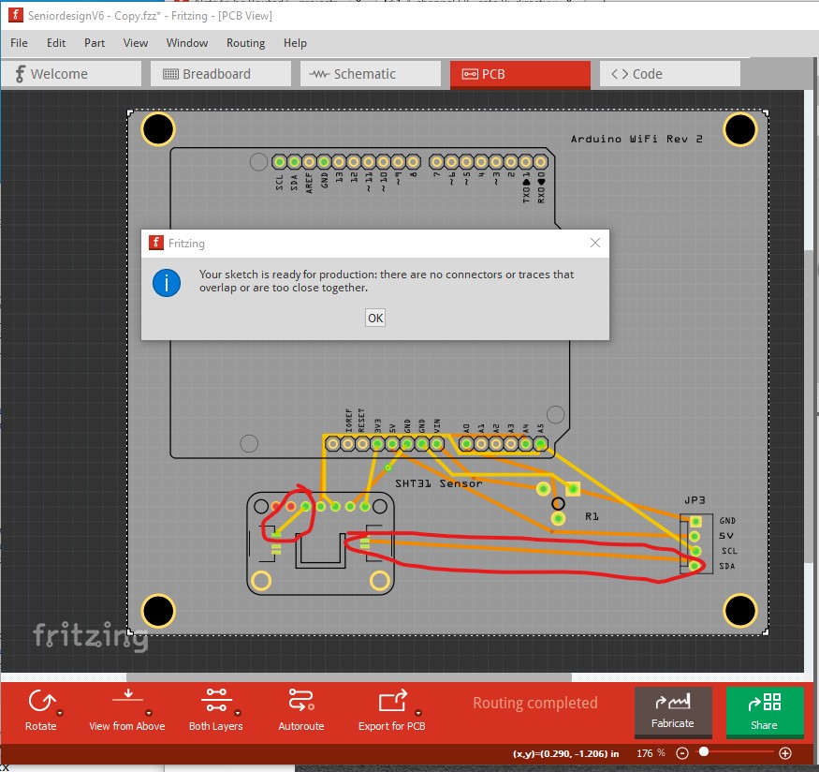Click the Both Layers icon
The width and height of the screenshot is (819, 772).
point(216,701)
